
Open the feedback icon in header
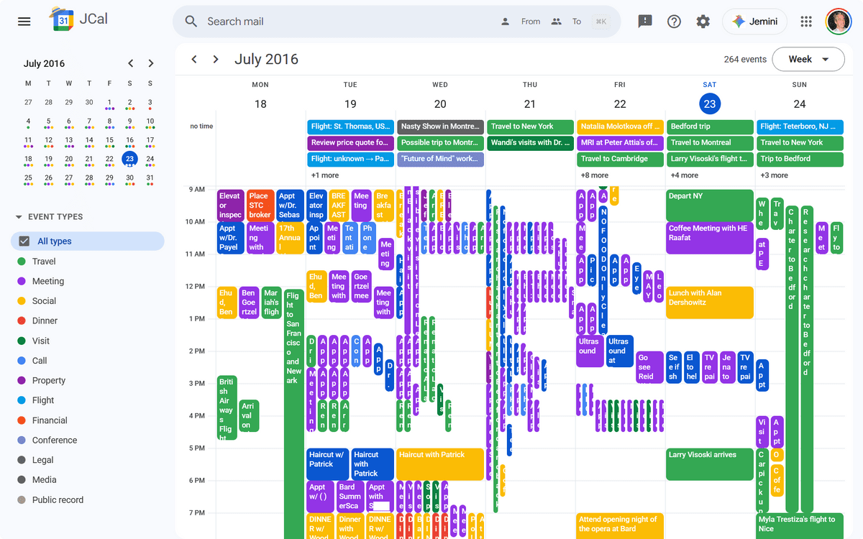click(x=645, y=22)
